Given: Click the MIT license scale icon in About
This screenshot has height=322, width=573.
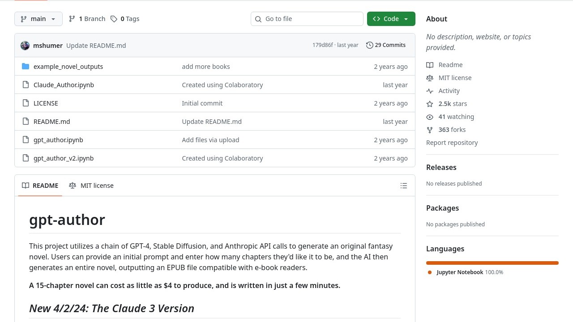Looking at the screenshot, I should coord(430,78).
